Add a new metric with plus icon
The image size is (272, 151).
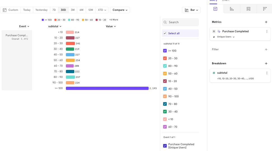(266, 22)
